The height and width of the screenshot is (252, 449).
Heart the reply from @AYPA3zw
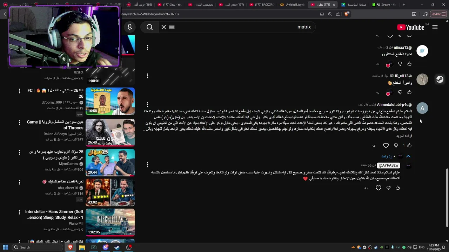[x=378, y=188]
